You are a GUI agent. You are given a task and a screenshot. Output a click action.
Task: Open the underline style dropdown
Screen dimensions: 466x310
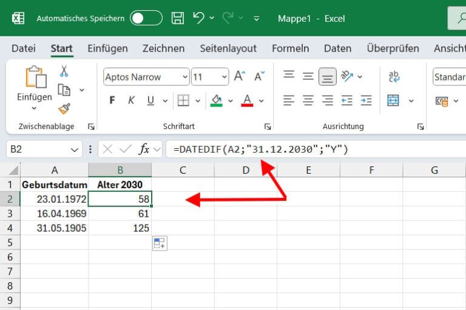click(x=165, y=101)
